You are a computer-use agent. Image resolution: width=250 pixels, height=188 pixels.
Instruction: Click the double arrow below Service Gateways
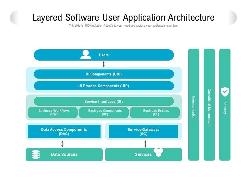[x=145, y=144]
